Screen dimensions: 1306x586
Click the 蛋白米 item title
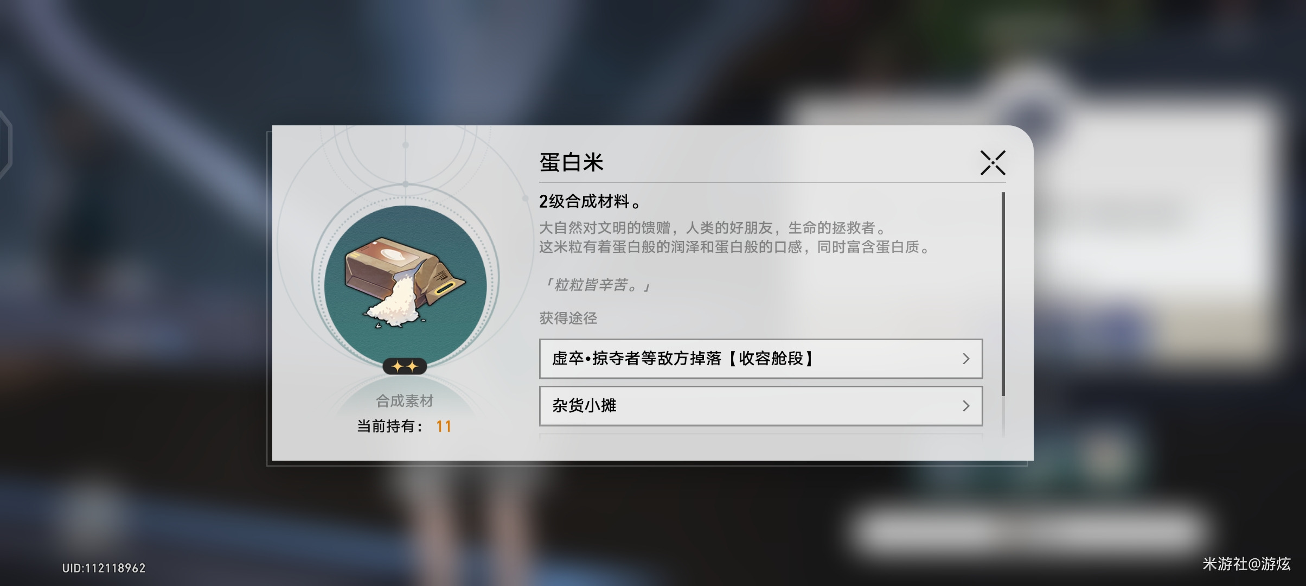571,162
